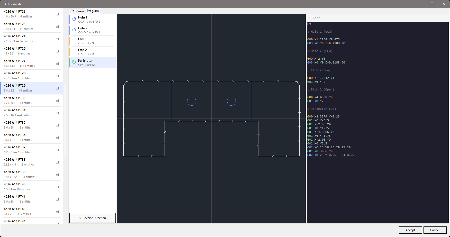Click the counterclockwise circle icon beside Hole 2
The image size is (450, 237).
tap(74, 30)
